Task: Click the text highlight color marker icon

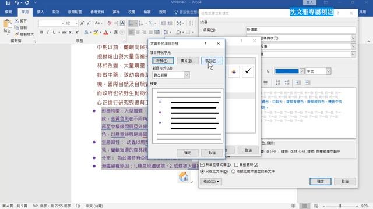Action: pyautogui.click(x=96, y=33)
